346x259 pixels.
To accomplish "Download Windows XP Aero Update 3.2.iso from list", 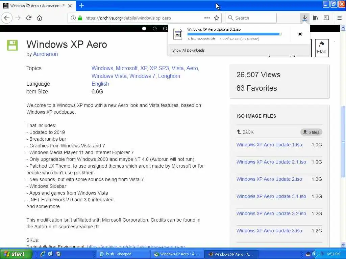I will [271, 213].
